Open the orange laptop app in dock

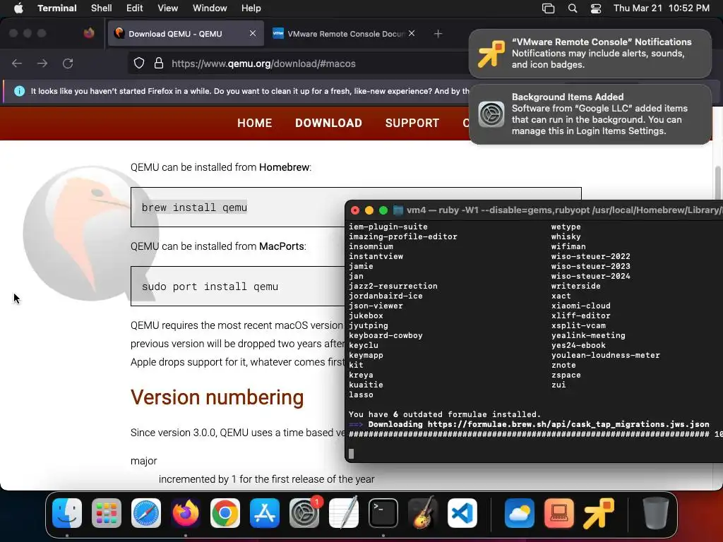click(x=559, y=513)
